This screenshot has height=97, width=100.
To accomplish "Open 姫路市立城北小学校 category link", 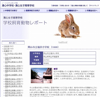I will point(13,66).
